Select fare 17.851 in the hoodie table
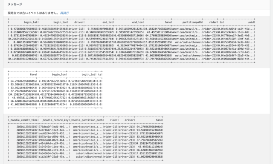This screenshot has height=164, width=273. click(x=149, y=153)
